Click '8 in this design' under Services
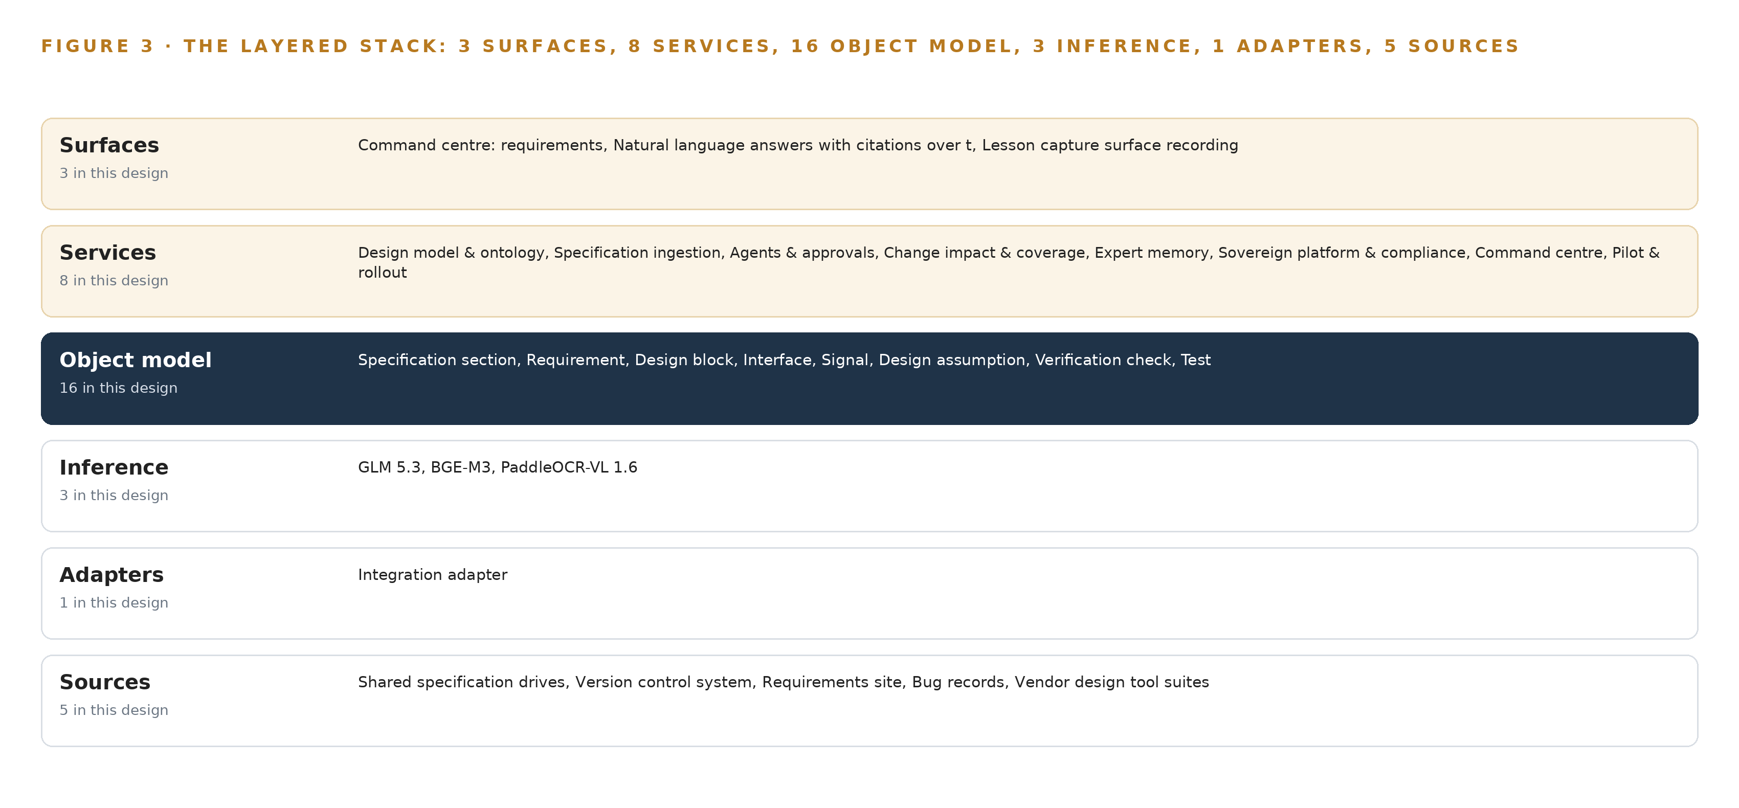Viewport: 1739px width, 808px height. [114, 281]
